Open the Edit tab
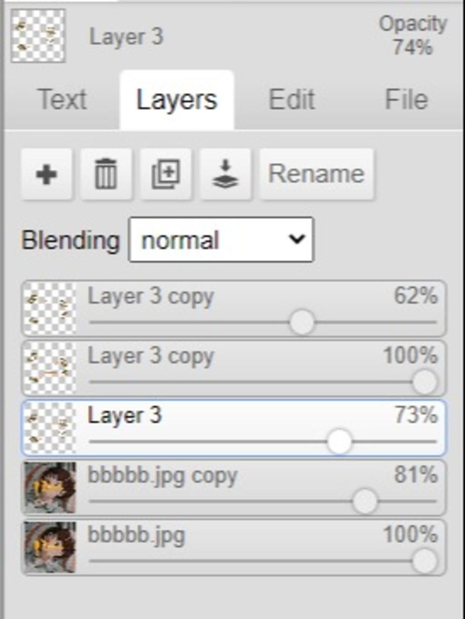This screenshot has width=465, height=619. tap(292, 100)
